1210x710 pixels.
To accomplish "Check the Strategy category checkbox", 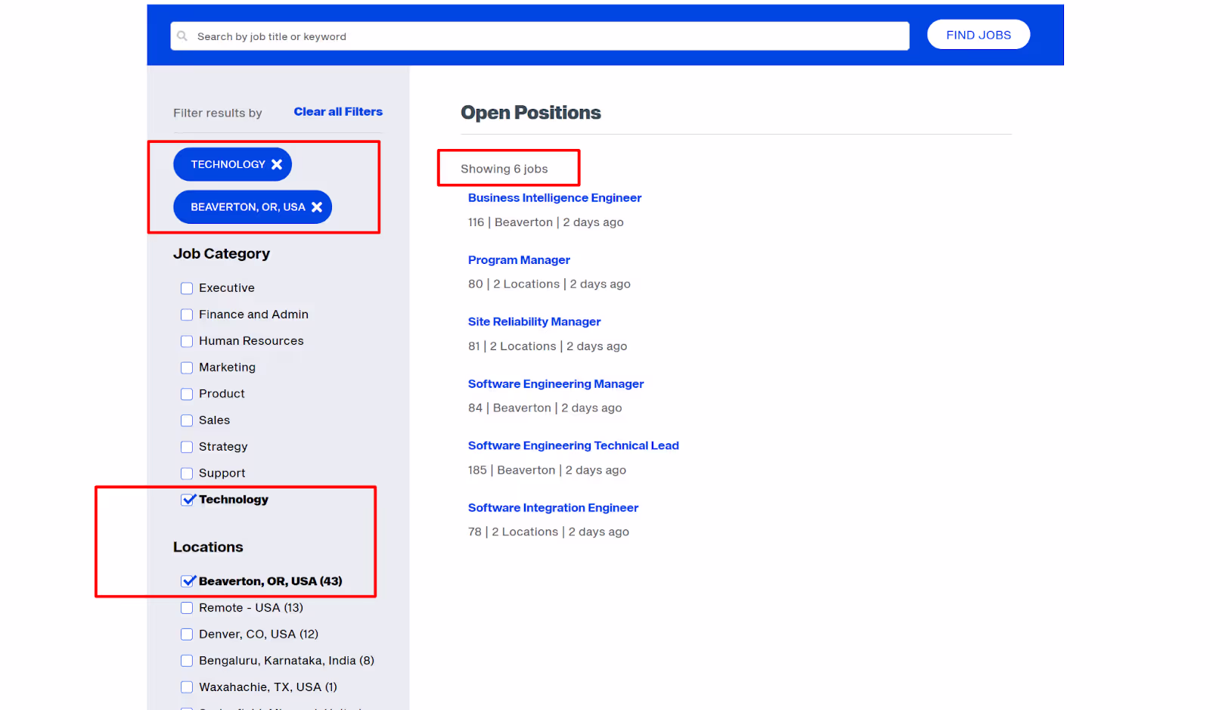I will point(187,447).
